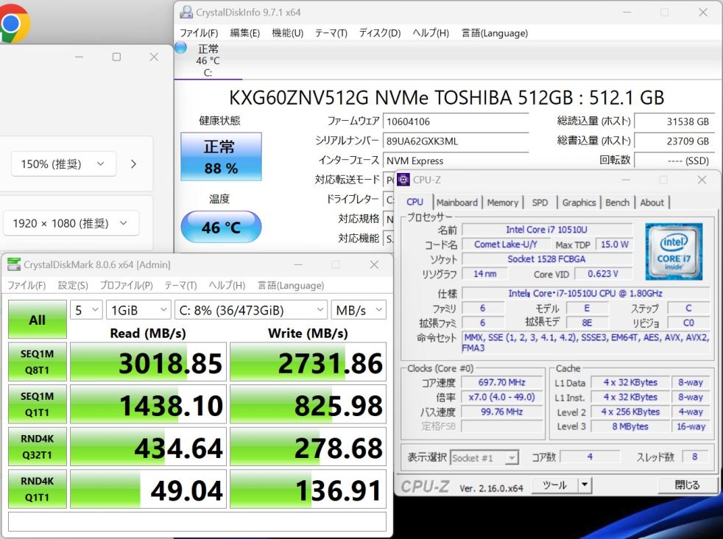
Task: Switch to the SPD tab in CPU-Z
Action: pos(540,202)
